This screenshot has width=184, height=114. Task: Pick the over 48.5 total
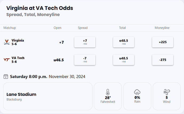pos(123,42)
